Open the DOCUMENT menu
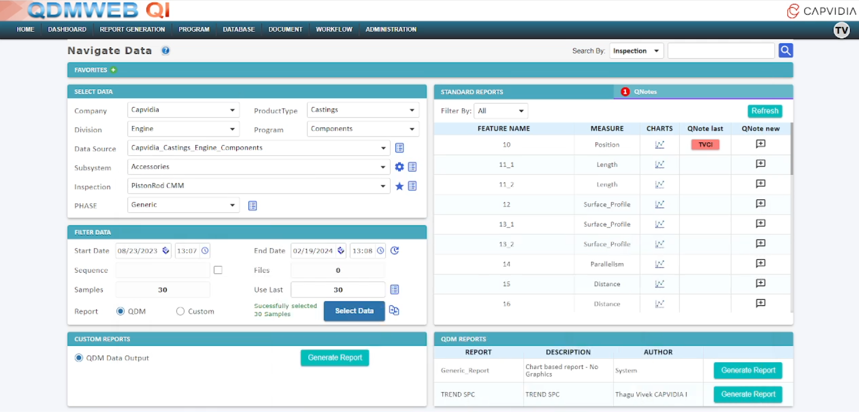Image resolution: width=859 pixels, height=412 pixels. point(286,29)
